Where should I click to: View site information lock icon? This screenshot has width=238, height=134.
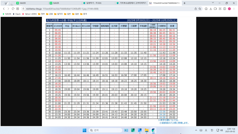click(x=23, y=9)
